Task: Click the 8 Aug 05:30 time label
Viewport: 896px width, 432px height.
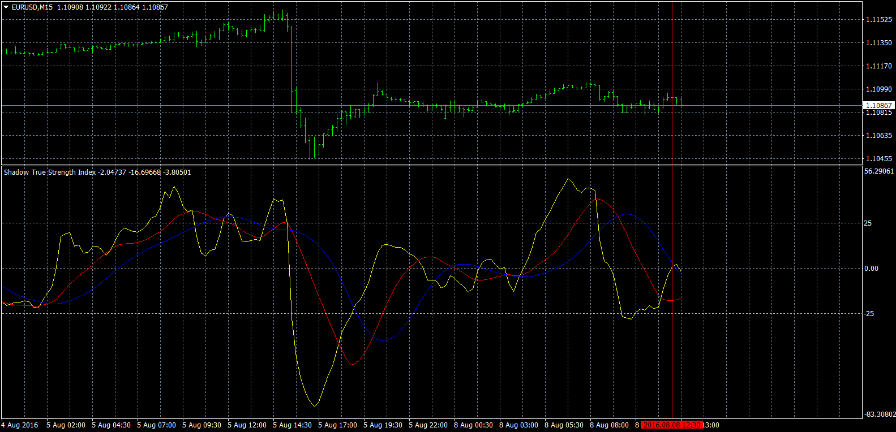Action: [x=564, y=425]
